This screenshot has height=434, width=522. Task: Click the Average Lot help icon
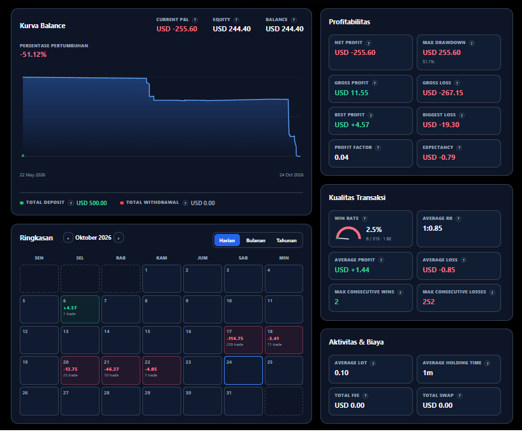[x=373, y=363]
